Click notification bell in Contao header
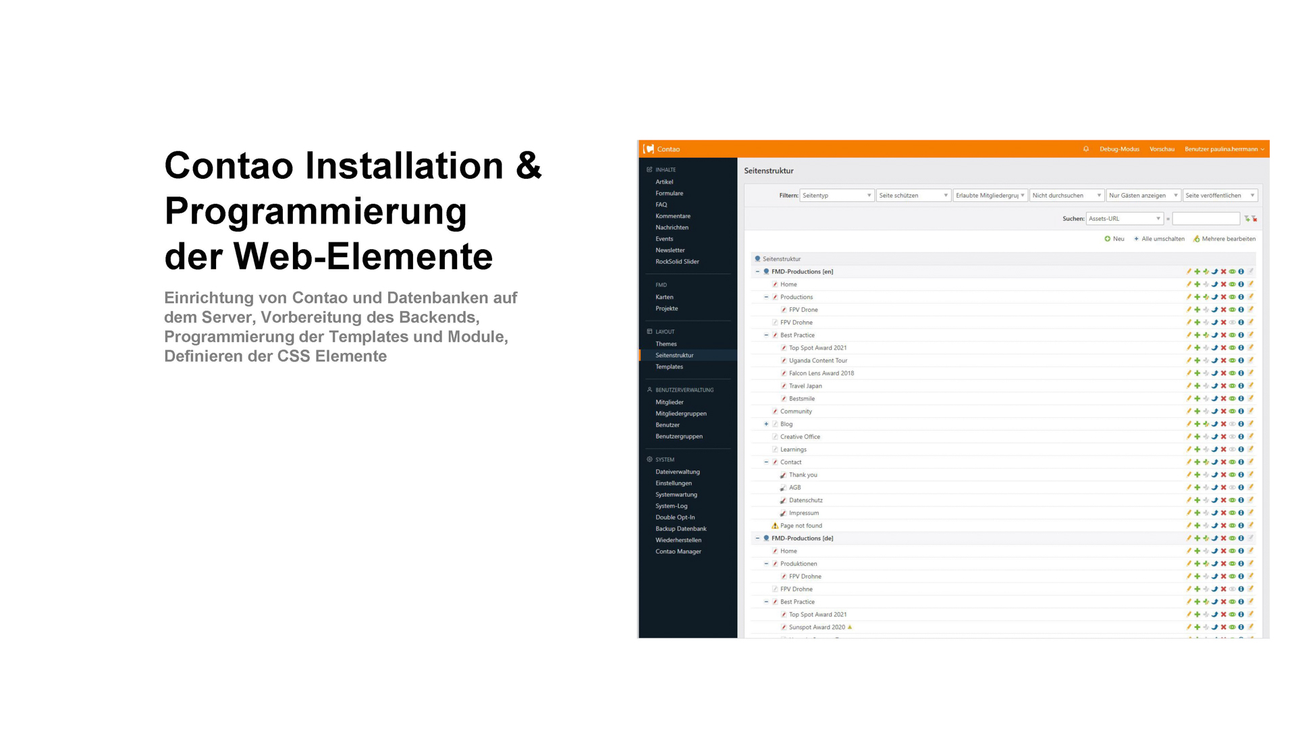 (x=1086, y=149)
